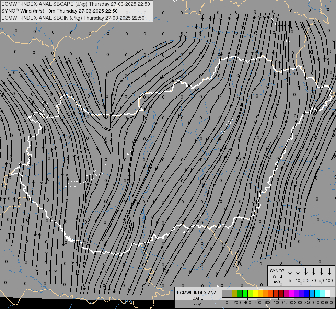Pick the amber swatch above 600 tick
The height and width of the screenshot is (309, 336).
point(260,294)
